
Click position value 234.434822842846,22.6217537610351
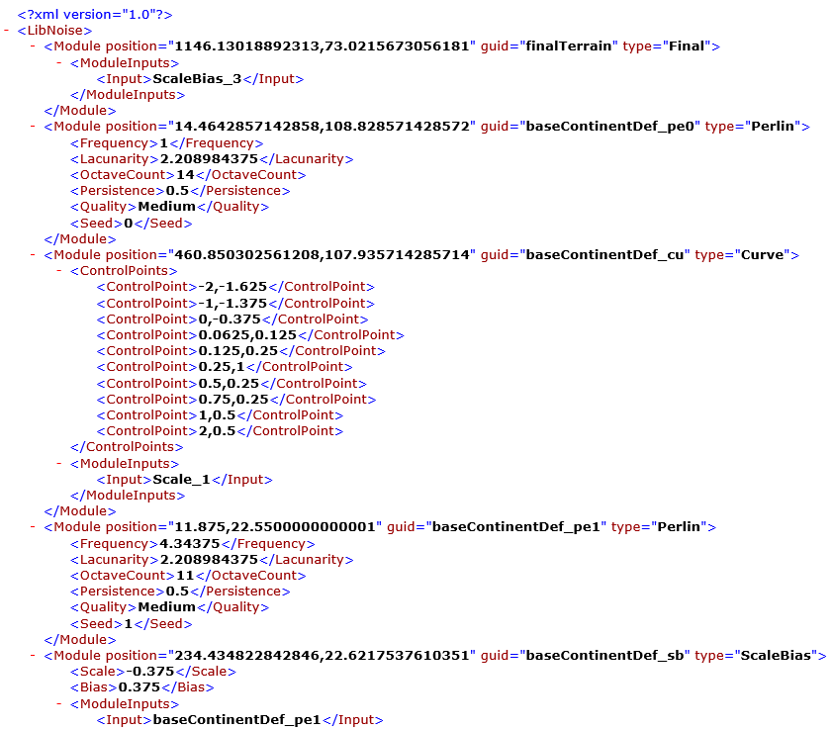pos(322,656)
